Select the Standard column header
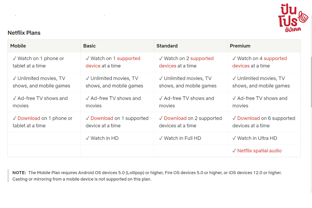The height and width of the screenshot is (208, 312). (x=191, y=46)
